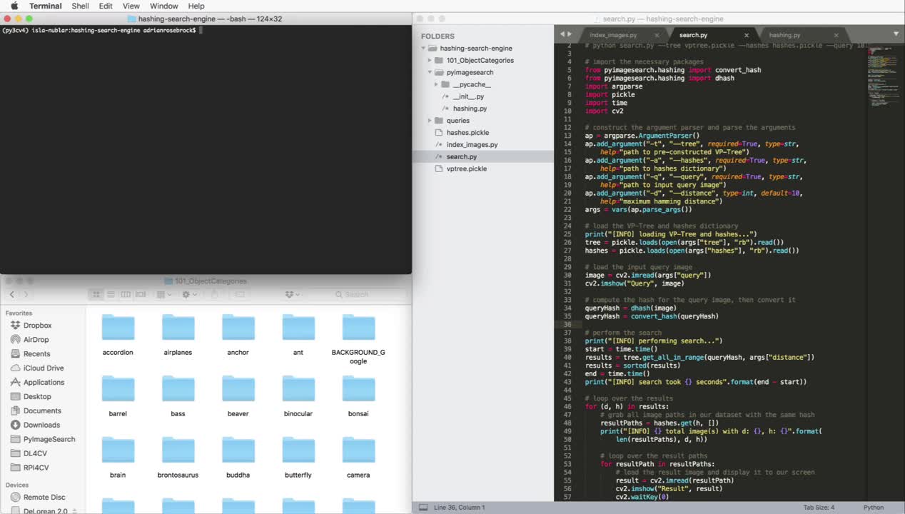Switch to the hashing.py tab
Image resolution: width=905 pixels, height=514 pixels.
point(784,35)
